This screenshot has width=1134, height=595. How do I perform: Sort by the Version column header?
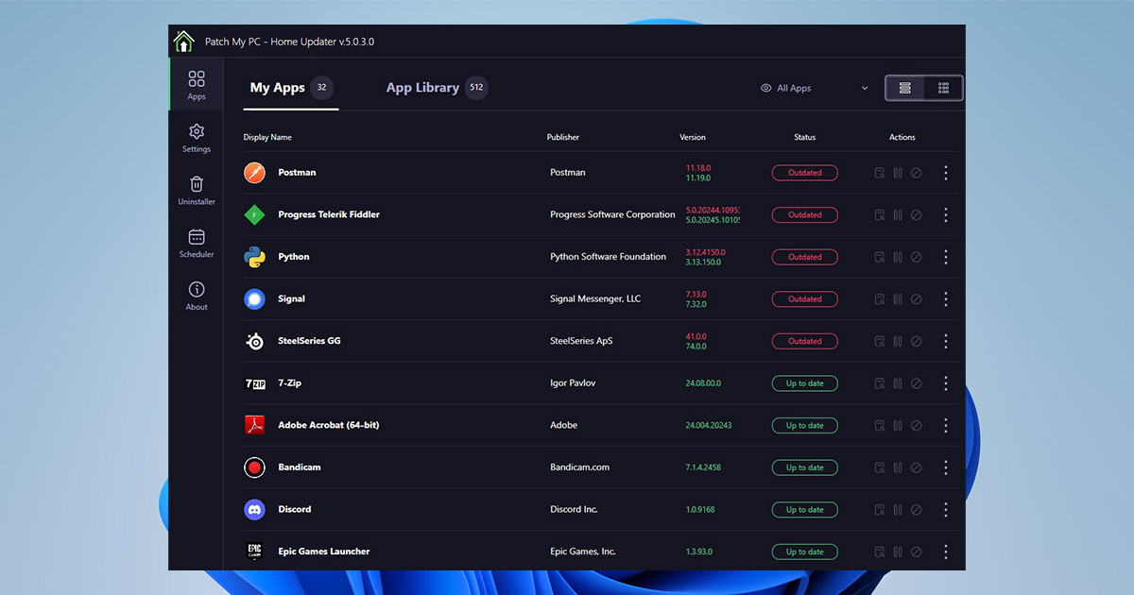(693, 137)
